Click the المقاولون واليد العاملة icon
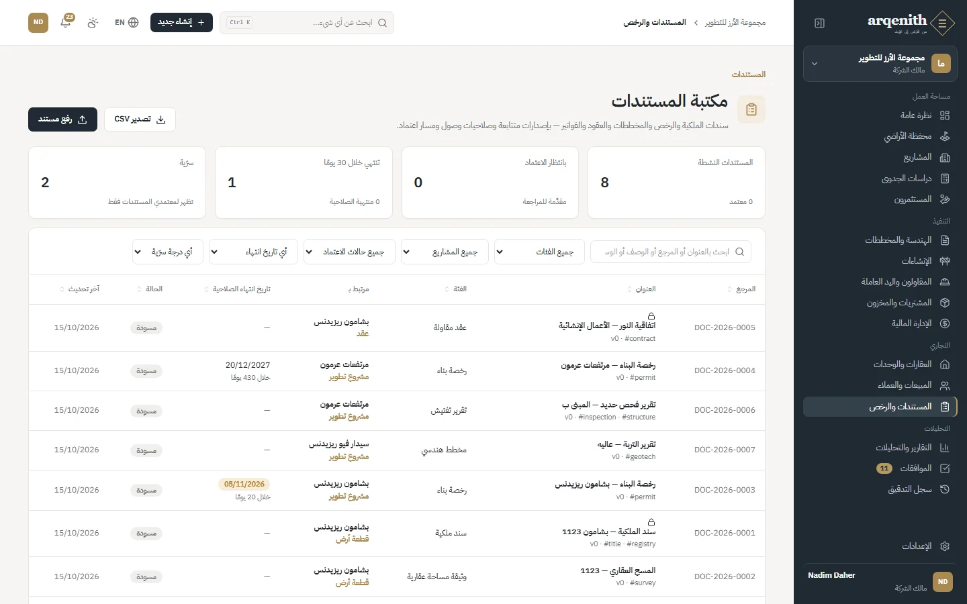Image resolution: width=967 pixels, height=604 pixels. 945,282
